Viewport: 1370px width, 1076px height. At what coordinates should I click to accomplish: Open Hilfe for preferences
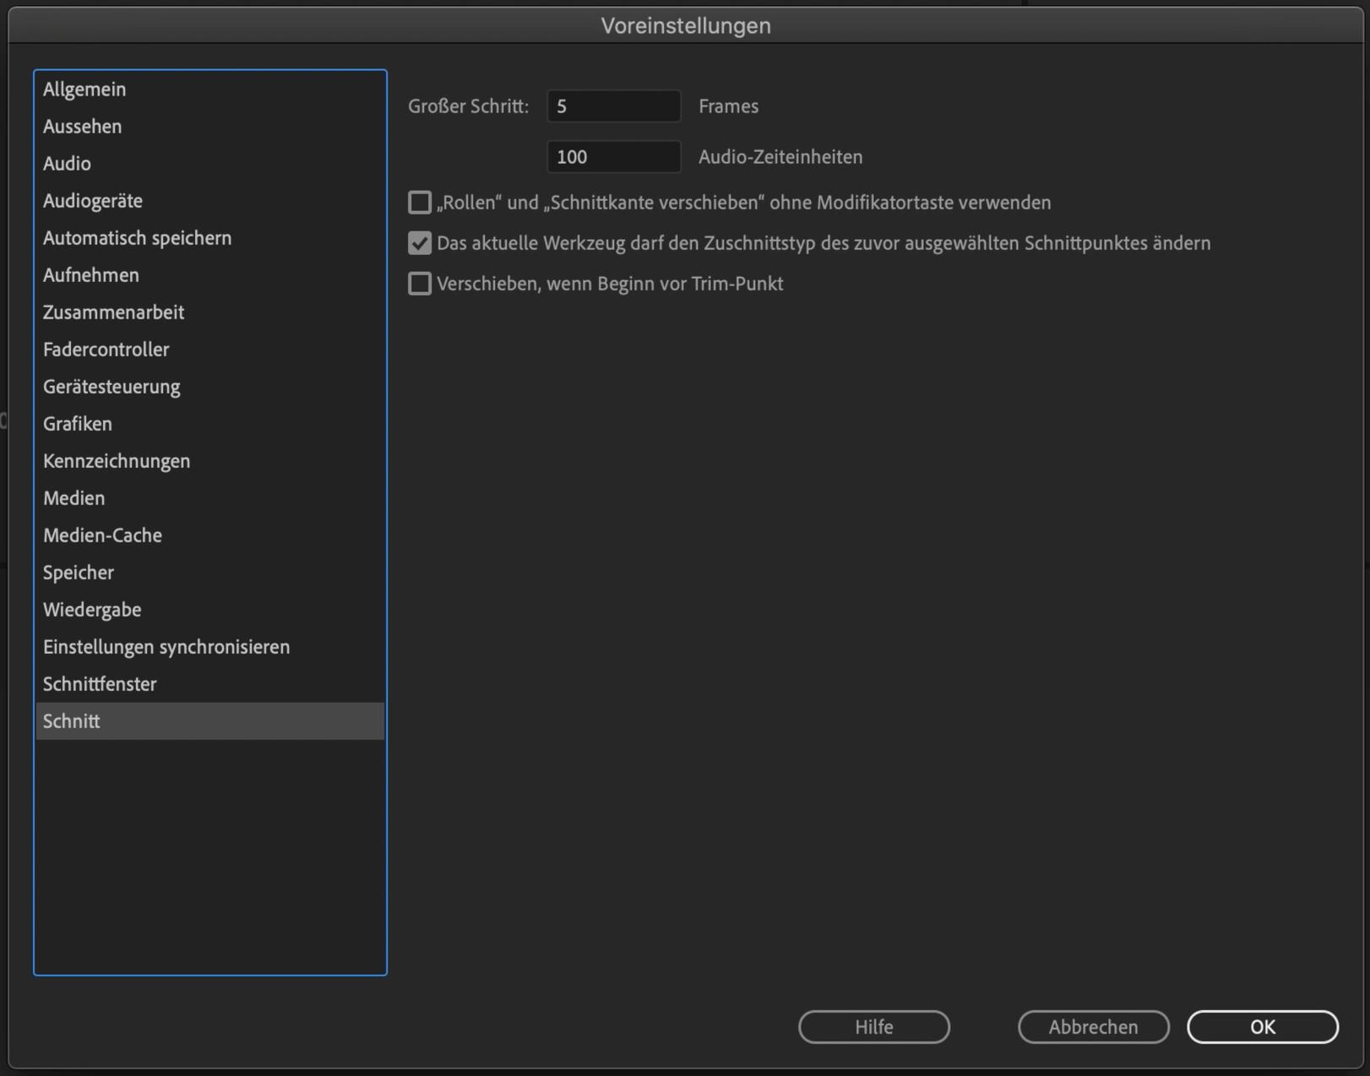point(873,1027)
